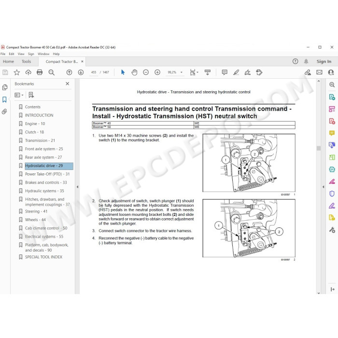Open the SPECIAL TOOL INDEX bookmark
Image resolution: width=338 pixels, height=338 pixels.
coord(44,257)
